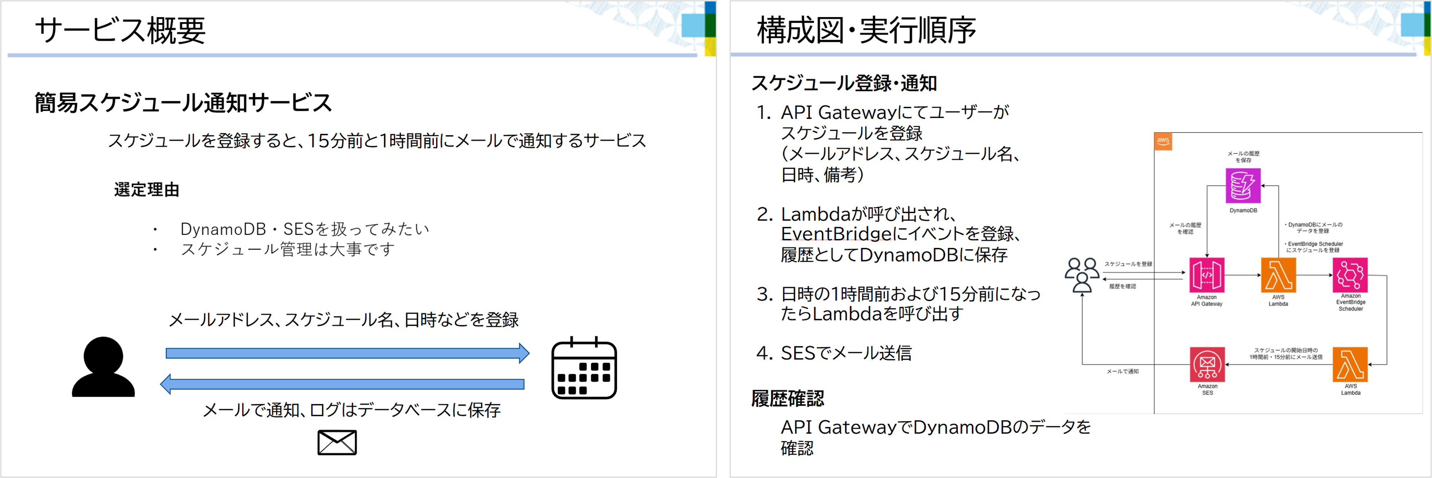
Task: Click Lambda icon right of Amazon SES
Action: pyautogui.click(x=1350, y=365)
